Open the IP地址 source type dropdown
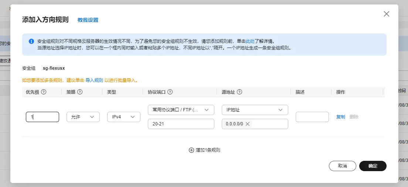The height and width of the screenshot is (187, 408). [x=255, y=110]
